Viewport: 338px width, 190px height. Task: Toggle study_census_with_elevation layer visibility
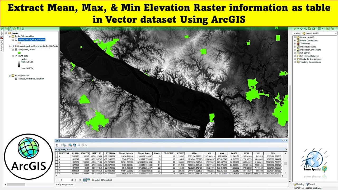click(x=16, y=40)
